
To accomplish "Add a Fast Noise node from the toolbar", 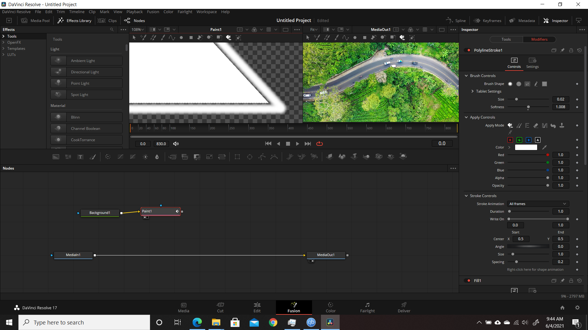I will tap(68, 157).
